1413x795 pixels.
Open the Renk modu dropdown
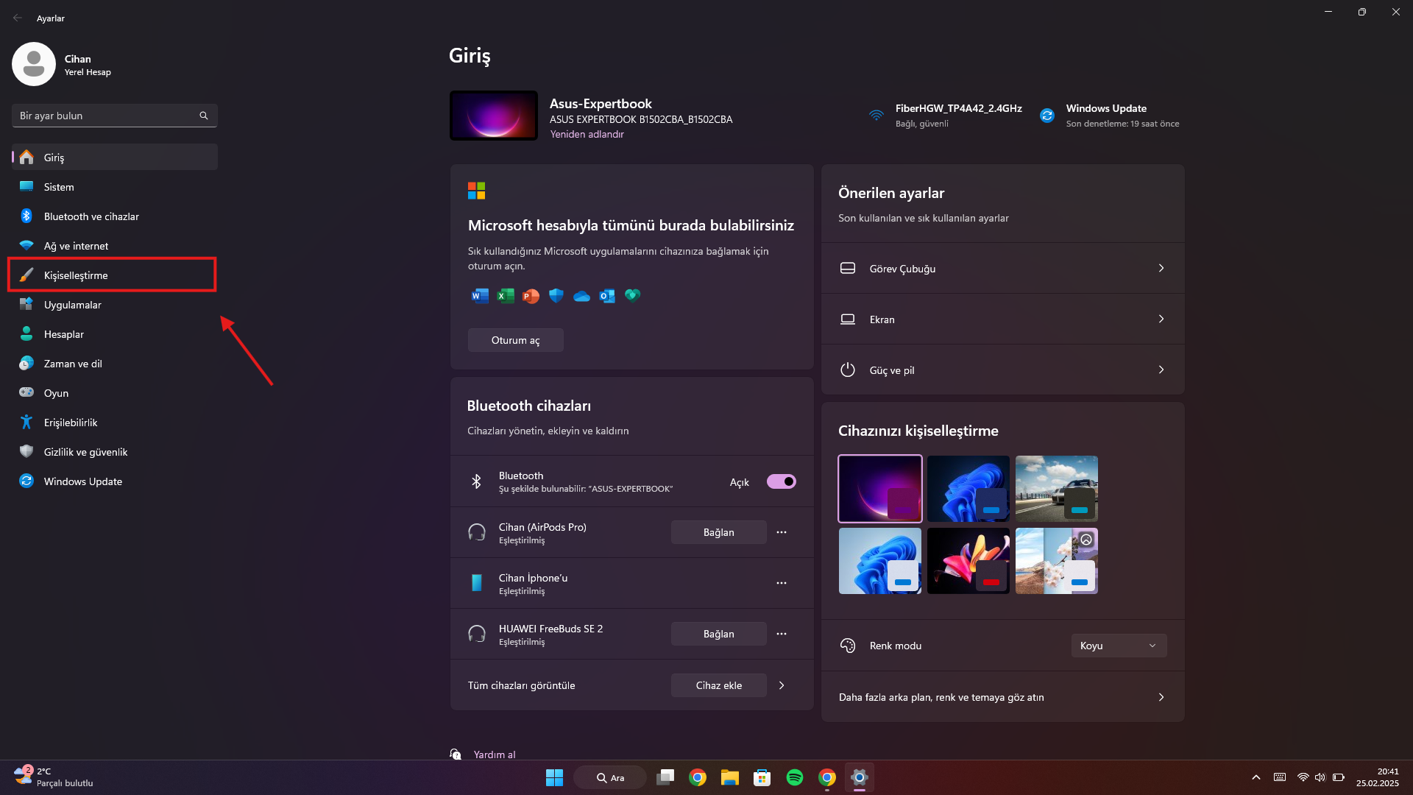tap(1118, 646)
